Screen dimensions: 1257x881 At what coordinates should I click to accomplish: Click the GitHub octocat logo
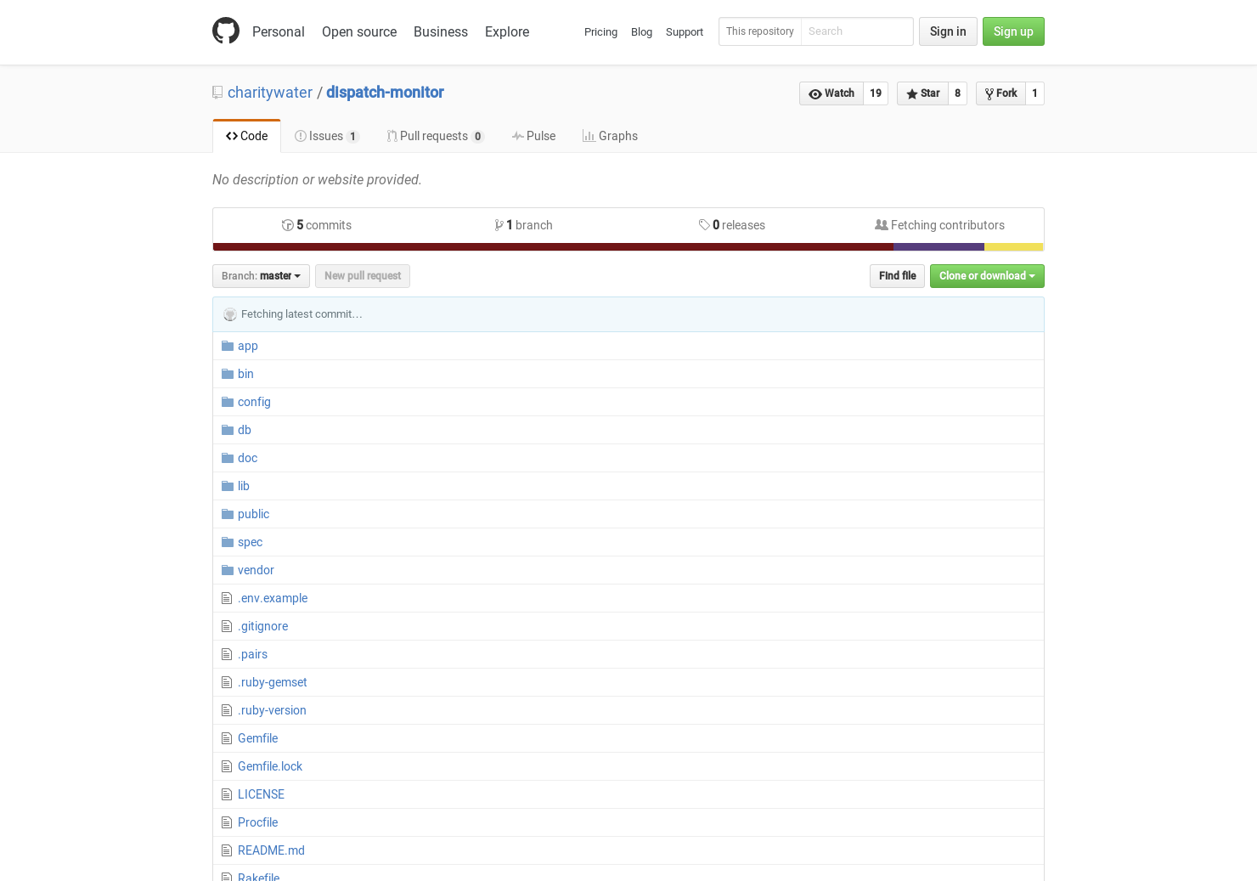(226, 31)
